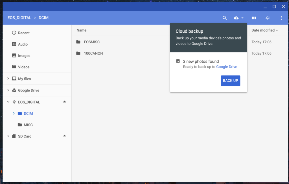289x184 pixels.
Task: Click EOS_DIGITAL in the breadcrumb
Action: point(19,18)
